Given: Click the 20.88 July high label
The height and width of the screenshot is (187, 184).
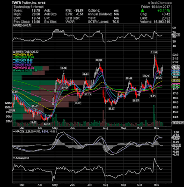Looking at the screenshot, I should pyautogui.click(x=99, y=60).
